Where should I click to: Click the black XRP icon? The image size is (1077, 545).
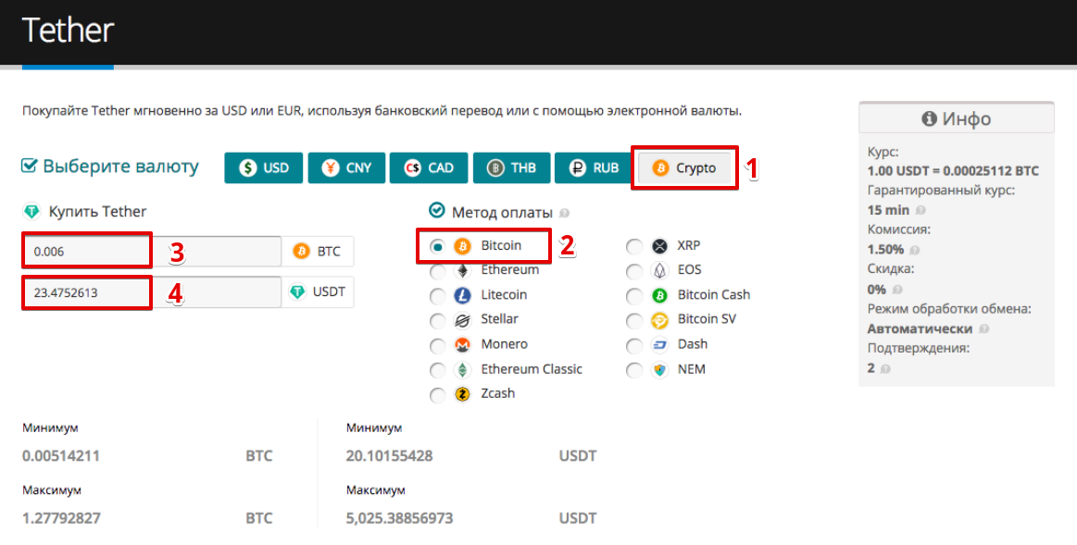pos(659,246)
